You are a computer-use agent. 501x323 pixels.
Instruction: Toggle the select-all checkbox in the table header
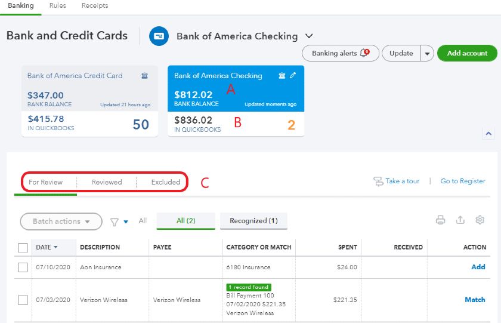click(x=23, y=248)
